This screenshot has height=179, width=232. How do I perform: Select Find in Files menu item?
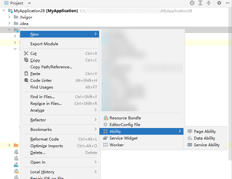60,97
